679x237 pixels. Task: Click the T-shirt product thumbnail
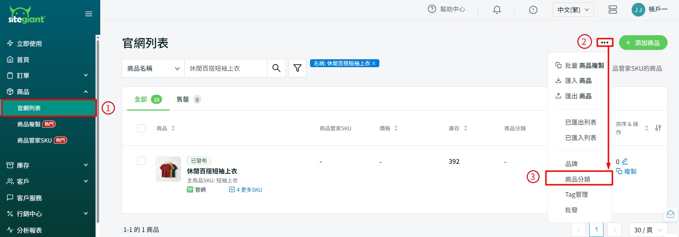click(168, 169)
